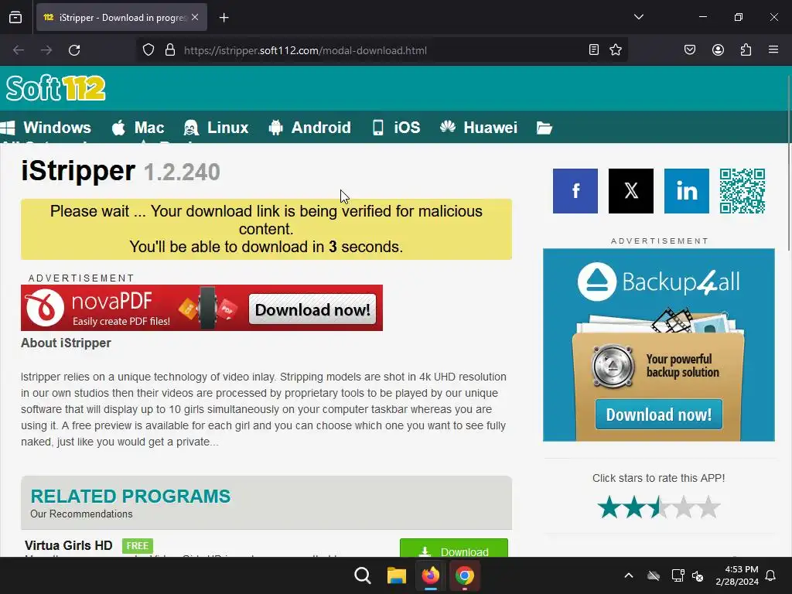
Task: Reload the current page
Action: click(x=74, y=50)
